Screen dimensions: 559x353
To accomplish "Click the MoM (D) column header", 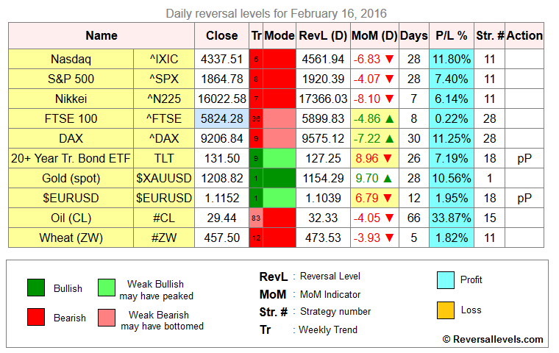I will click(x=374, y=35).
